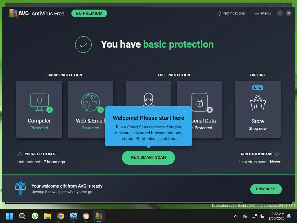The width and height of the screenshot is (297, 223).
Task: Click RUN OTHER SCANS link
Action: pos(257,154)
